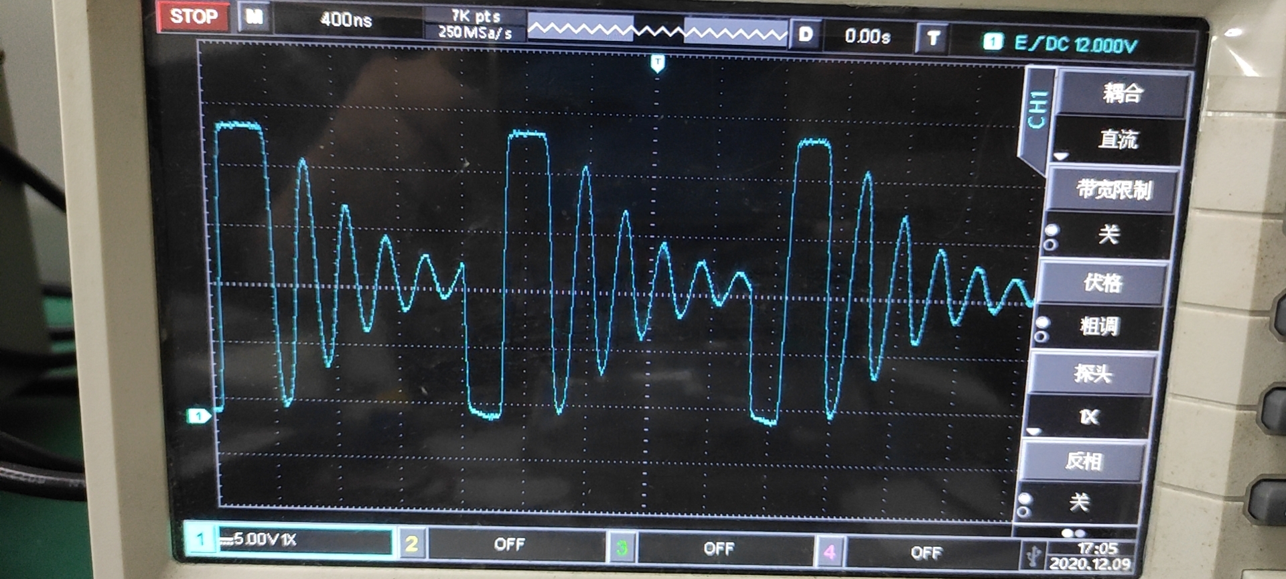Screen dimensions: 1286x579
Task: Click the channel 1 ground level marker
Action: tap(198, 416)
